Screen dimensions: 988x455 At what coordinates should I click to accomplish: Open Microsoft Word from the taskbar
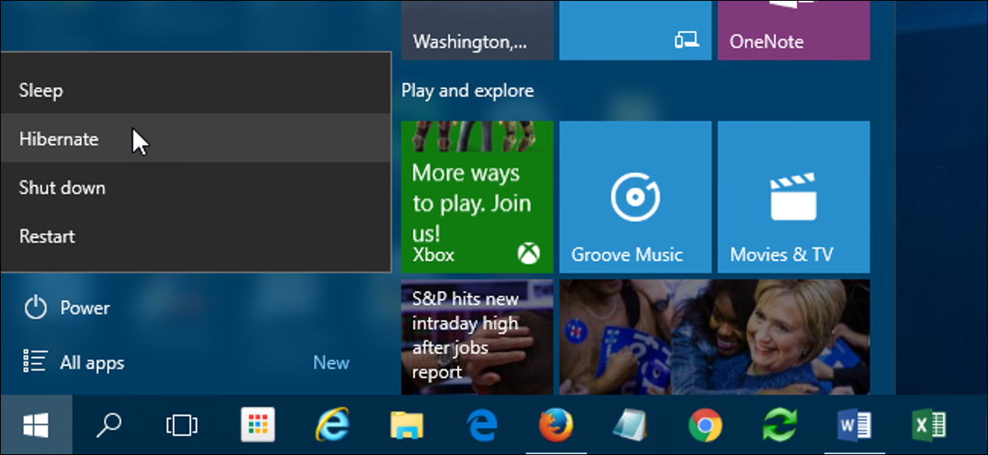pos(855,425)
